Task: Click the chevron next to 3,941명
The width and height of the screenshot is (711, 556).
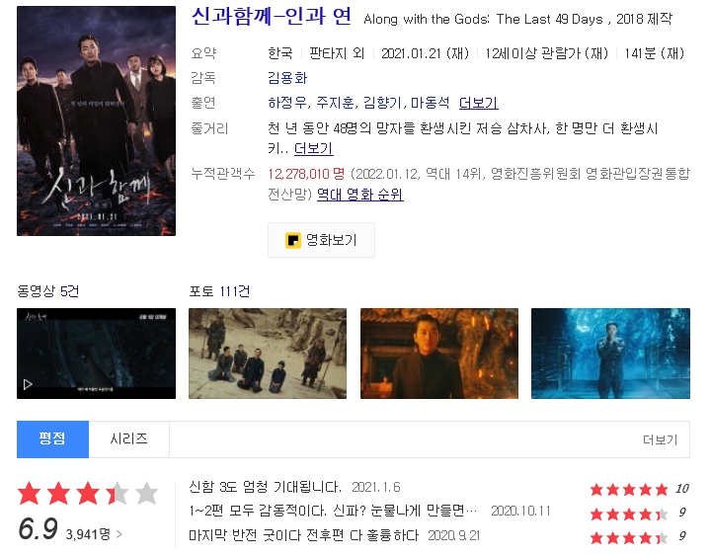Action: 118,534
